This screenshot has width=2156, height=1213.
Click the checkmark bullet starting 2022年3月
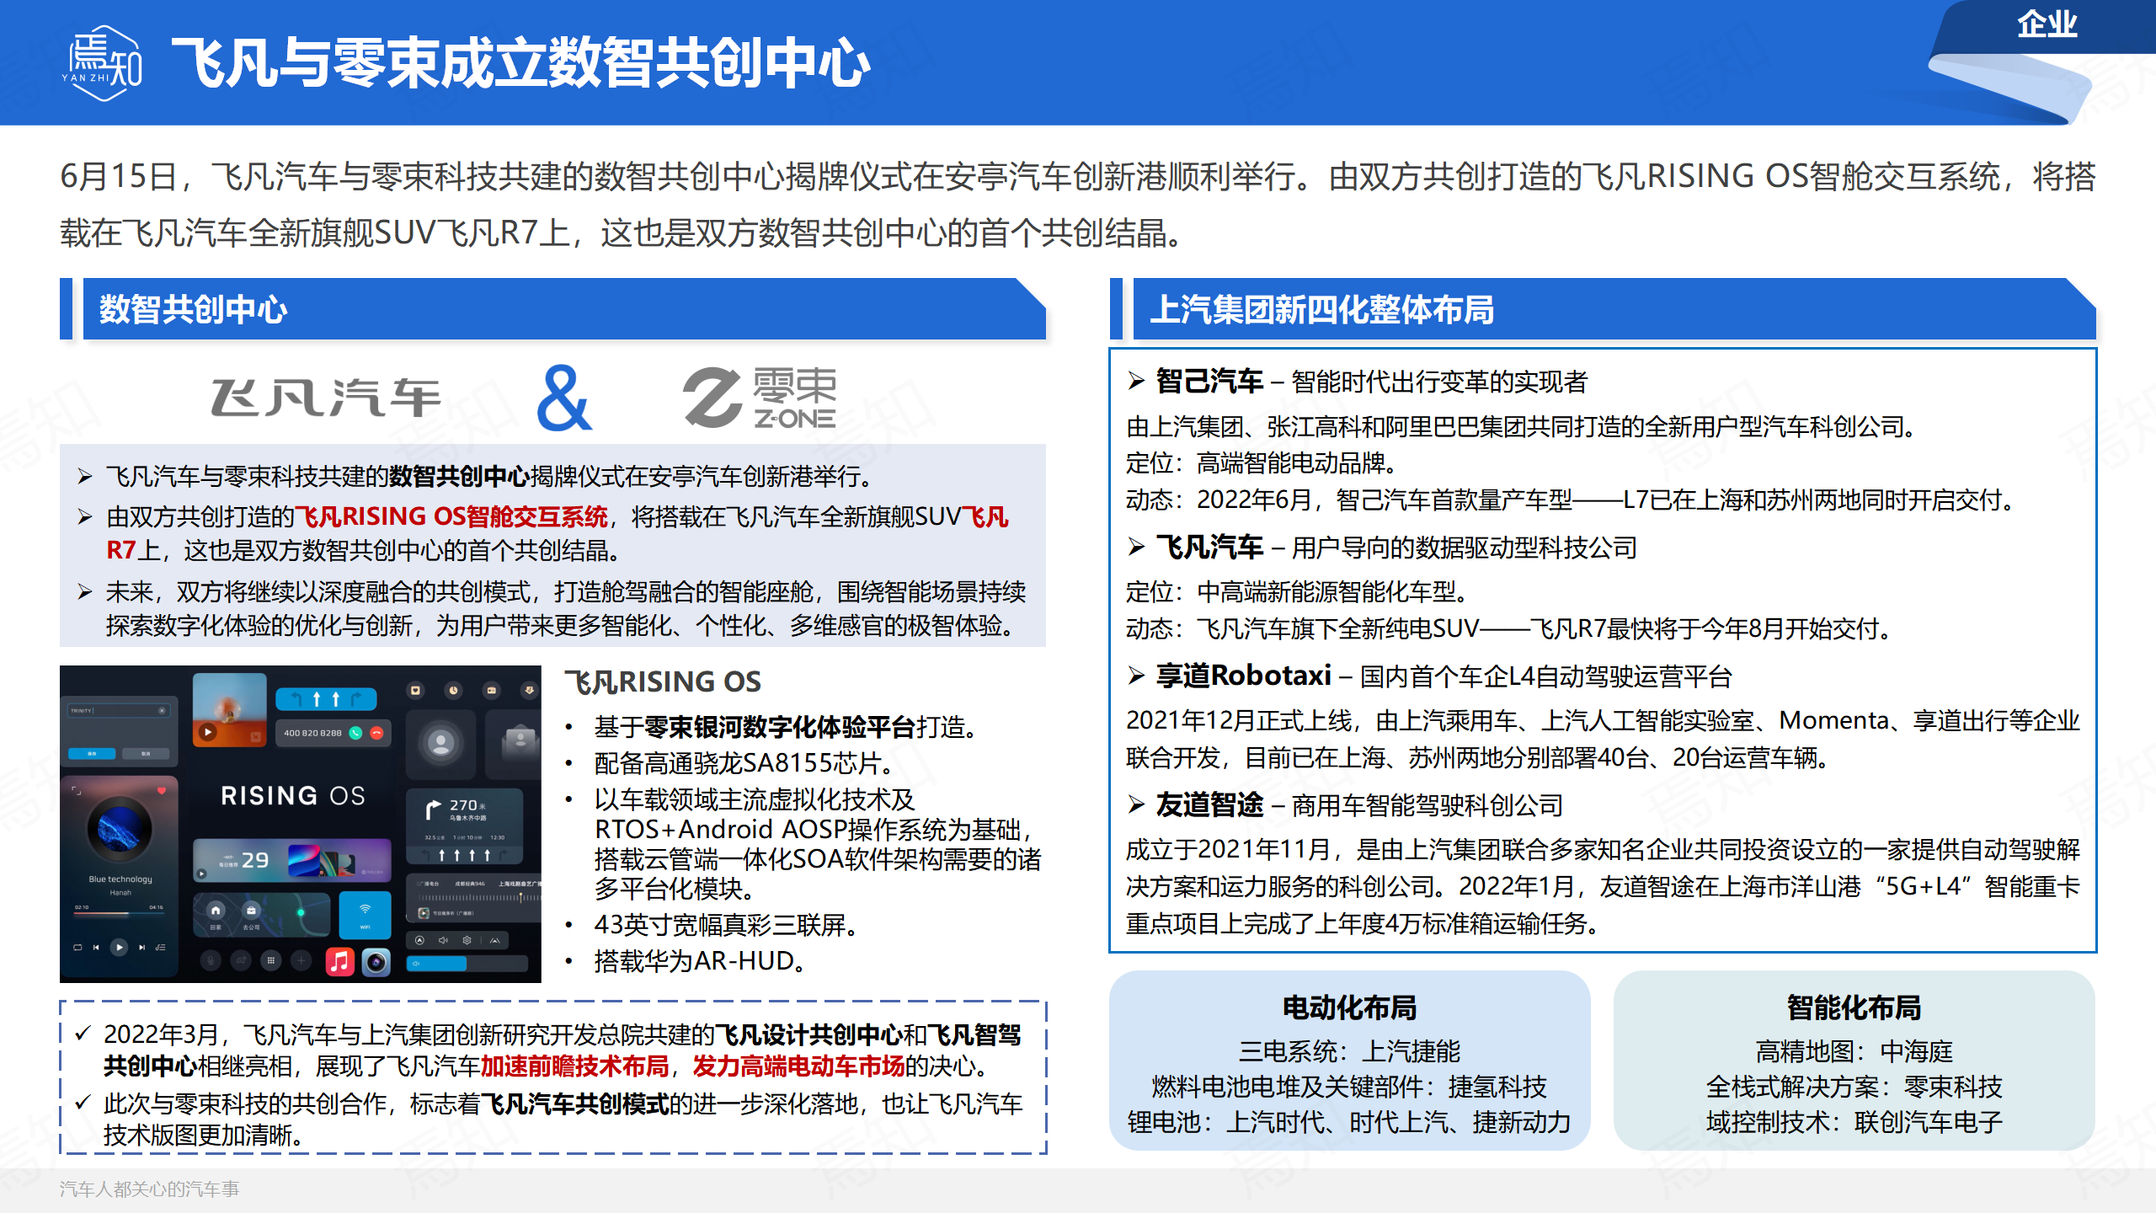pyautogui.click(x=550, y=1050)
